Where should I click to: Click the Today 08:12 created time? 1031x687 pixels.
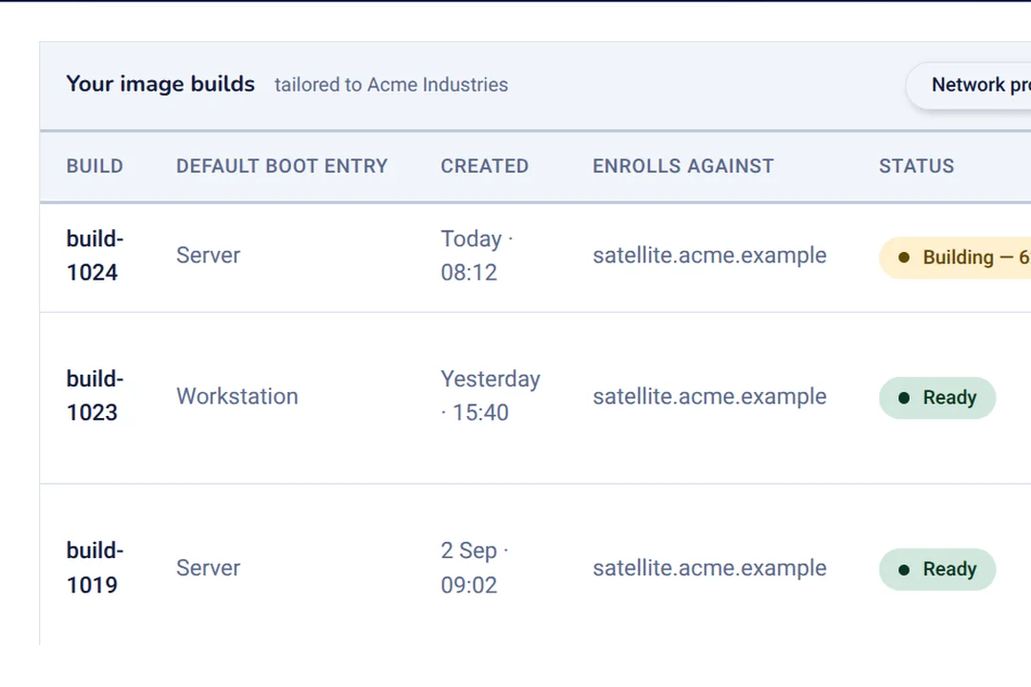[x=476, y=255]
